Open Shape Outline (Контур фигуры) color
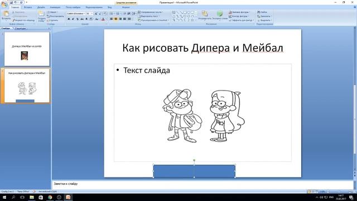The image size is (357, 201). pyautogui.click(x=239, y=16)
